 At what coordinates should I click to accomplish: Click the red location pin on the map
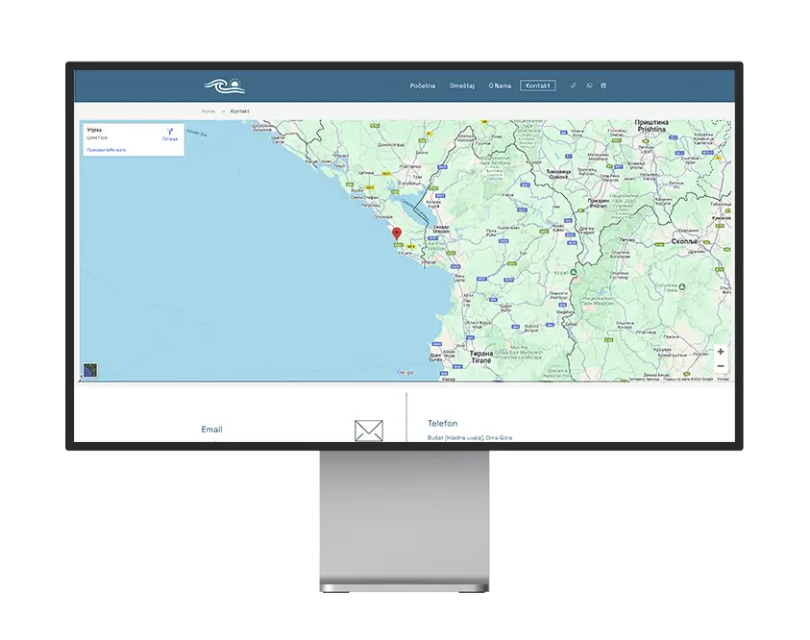[397, 234]
